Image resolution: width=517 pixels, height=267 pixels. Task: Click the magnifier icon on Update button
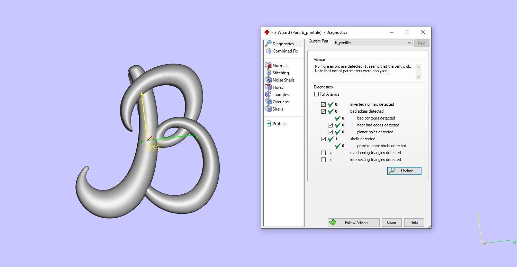(x=392, y=171)
